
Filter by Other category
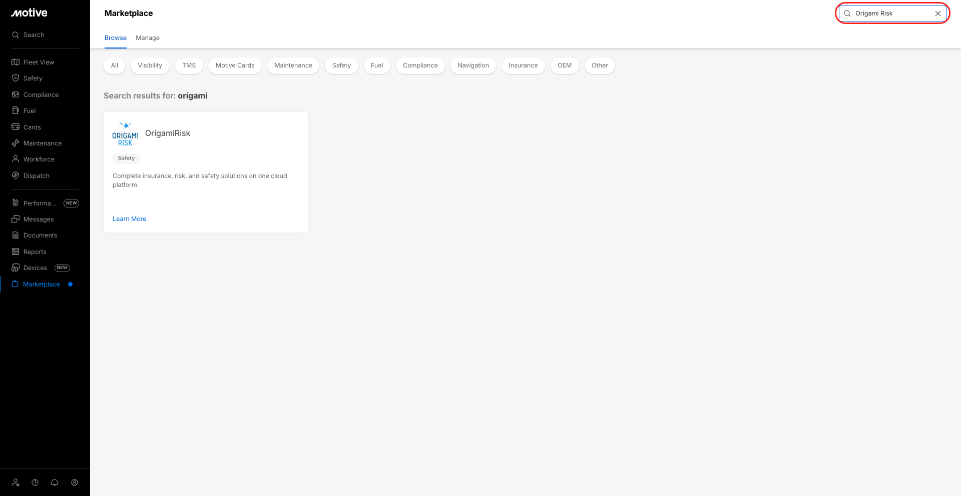point(600,65)
